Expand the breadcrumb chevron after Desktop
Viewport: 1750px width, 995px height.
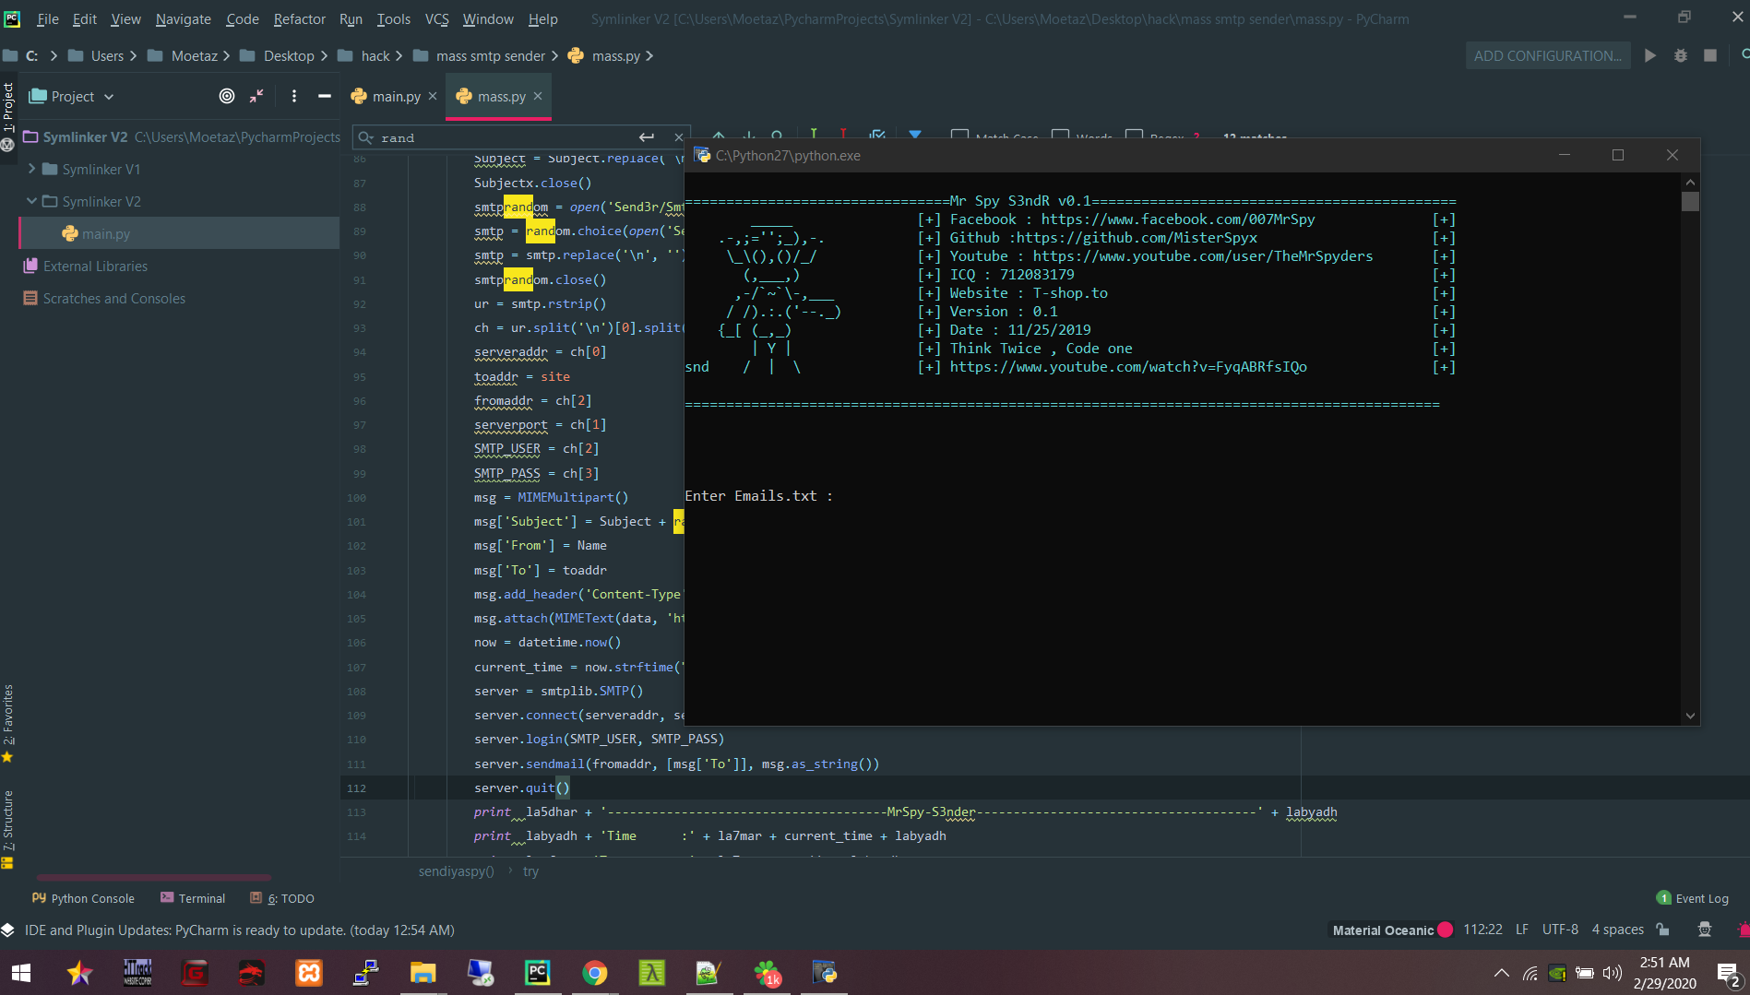click(x=324, y=55)
